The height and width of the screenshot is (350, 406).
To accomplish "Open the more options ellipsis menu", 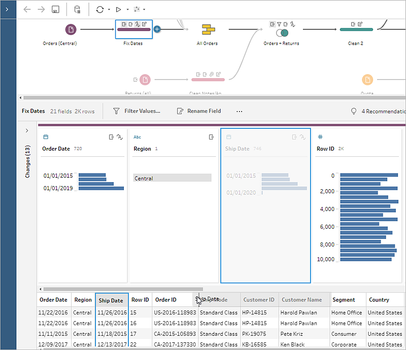I will coord(240,111).
